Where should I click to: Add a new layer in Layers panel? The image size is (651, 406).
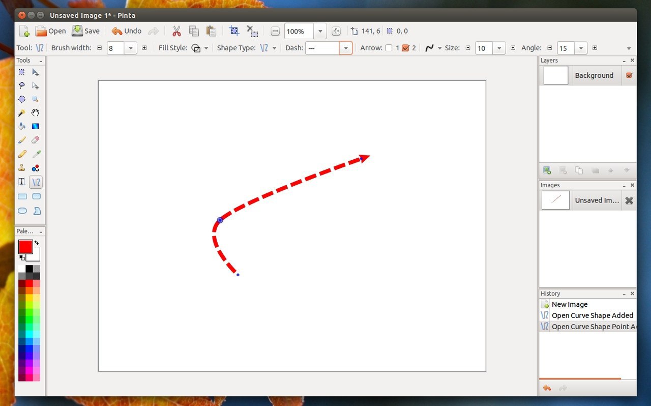point(547,170)
